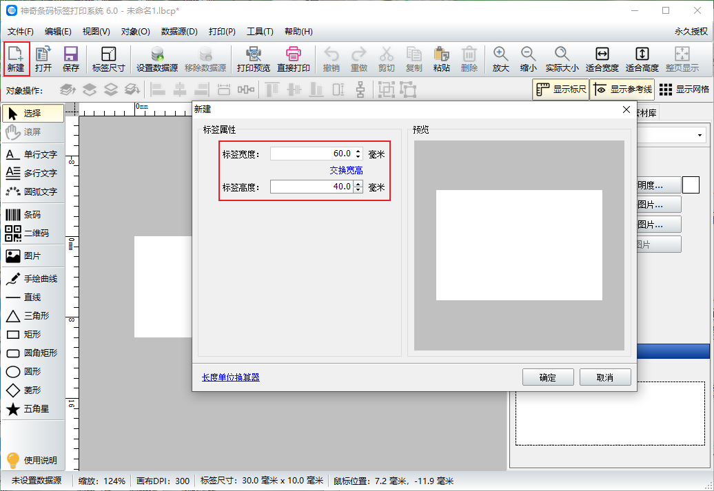Expand the dropdown in the right panel

[x=700, y=134]
